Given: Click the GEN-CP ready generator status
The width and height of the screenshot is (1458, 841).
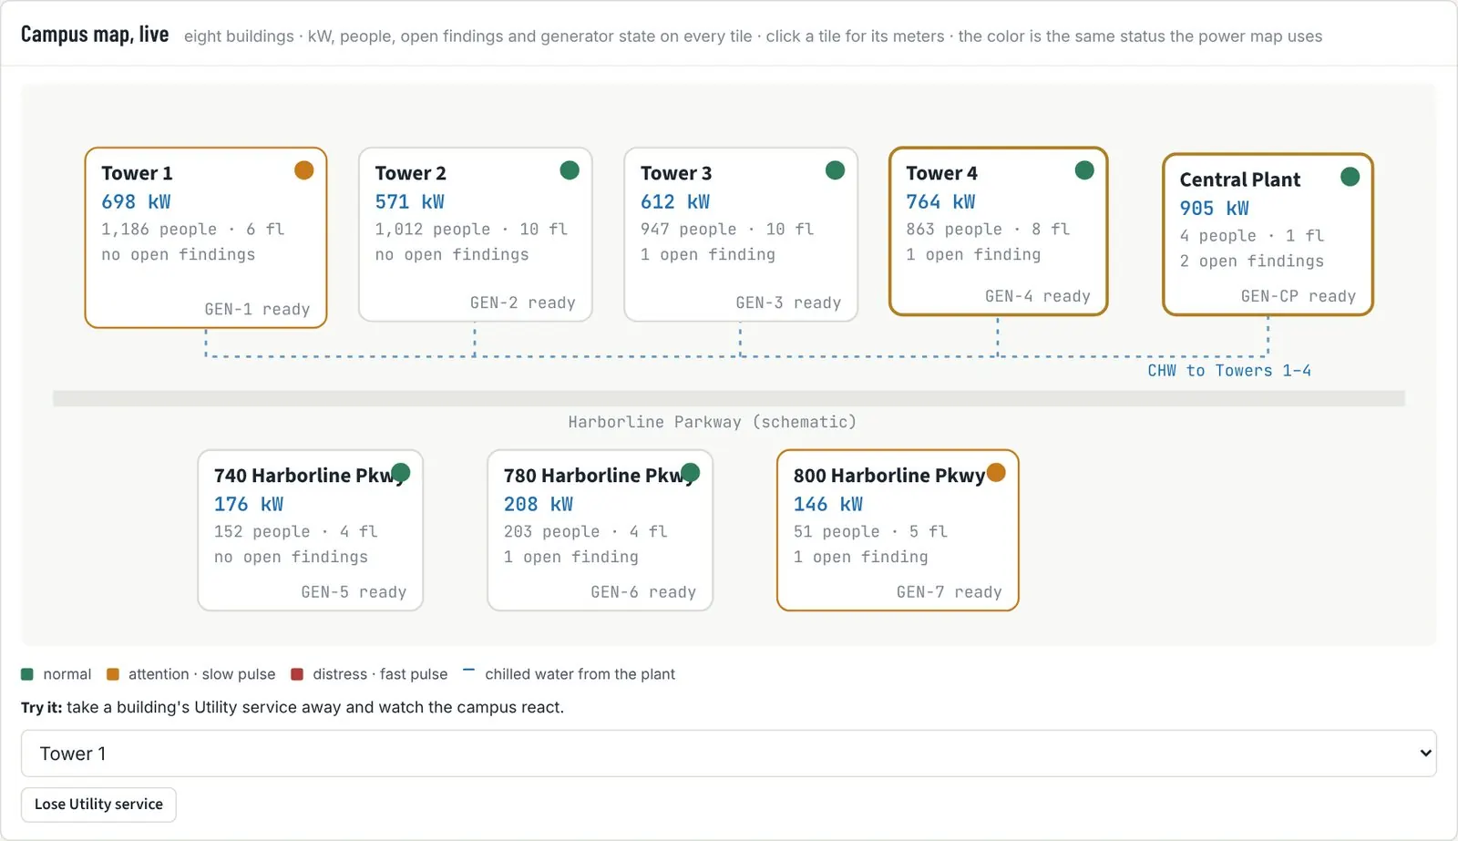Looking at the screenshot, I should pos(1299,297).
